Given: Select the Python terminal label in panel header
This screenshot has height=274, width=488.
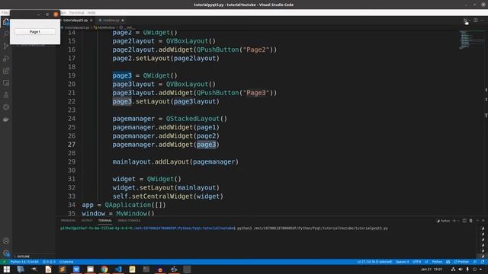Looking at the screenshot, I should [x=444, y=221].
